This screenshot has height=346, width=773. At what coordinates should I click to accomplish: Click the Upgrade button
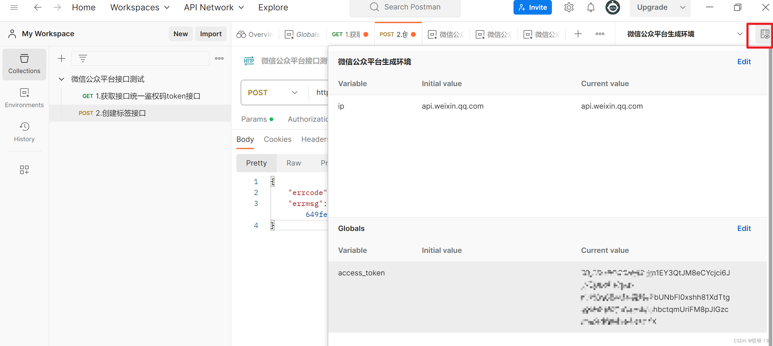[x=652, y=7]
